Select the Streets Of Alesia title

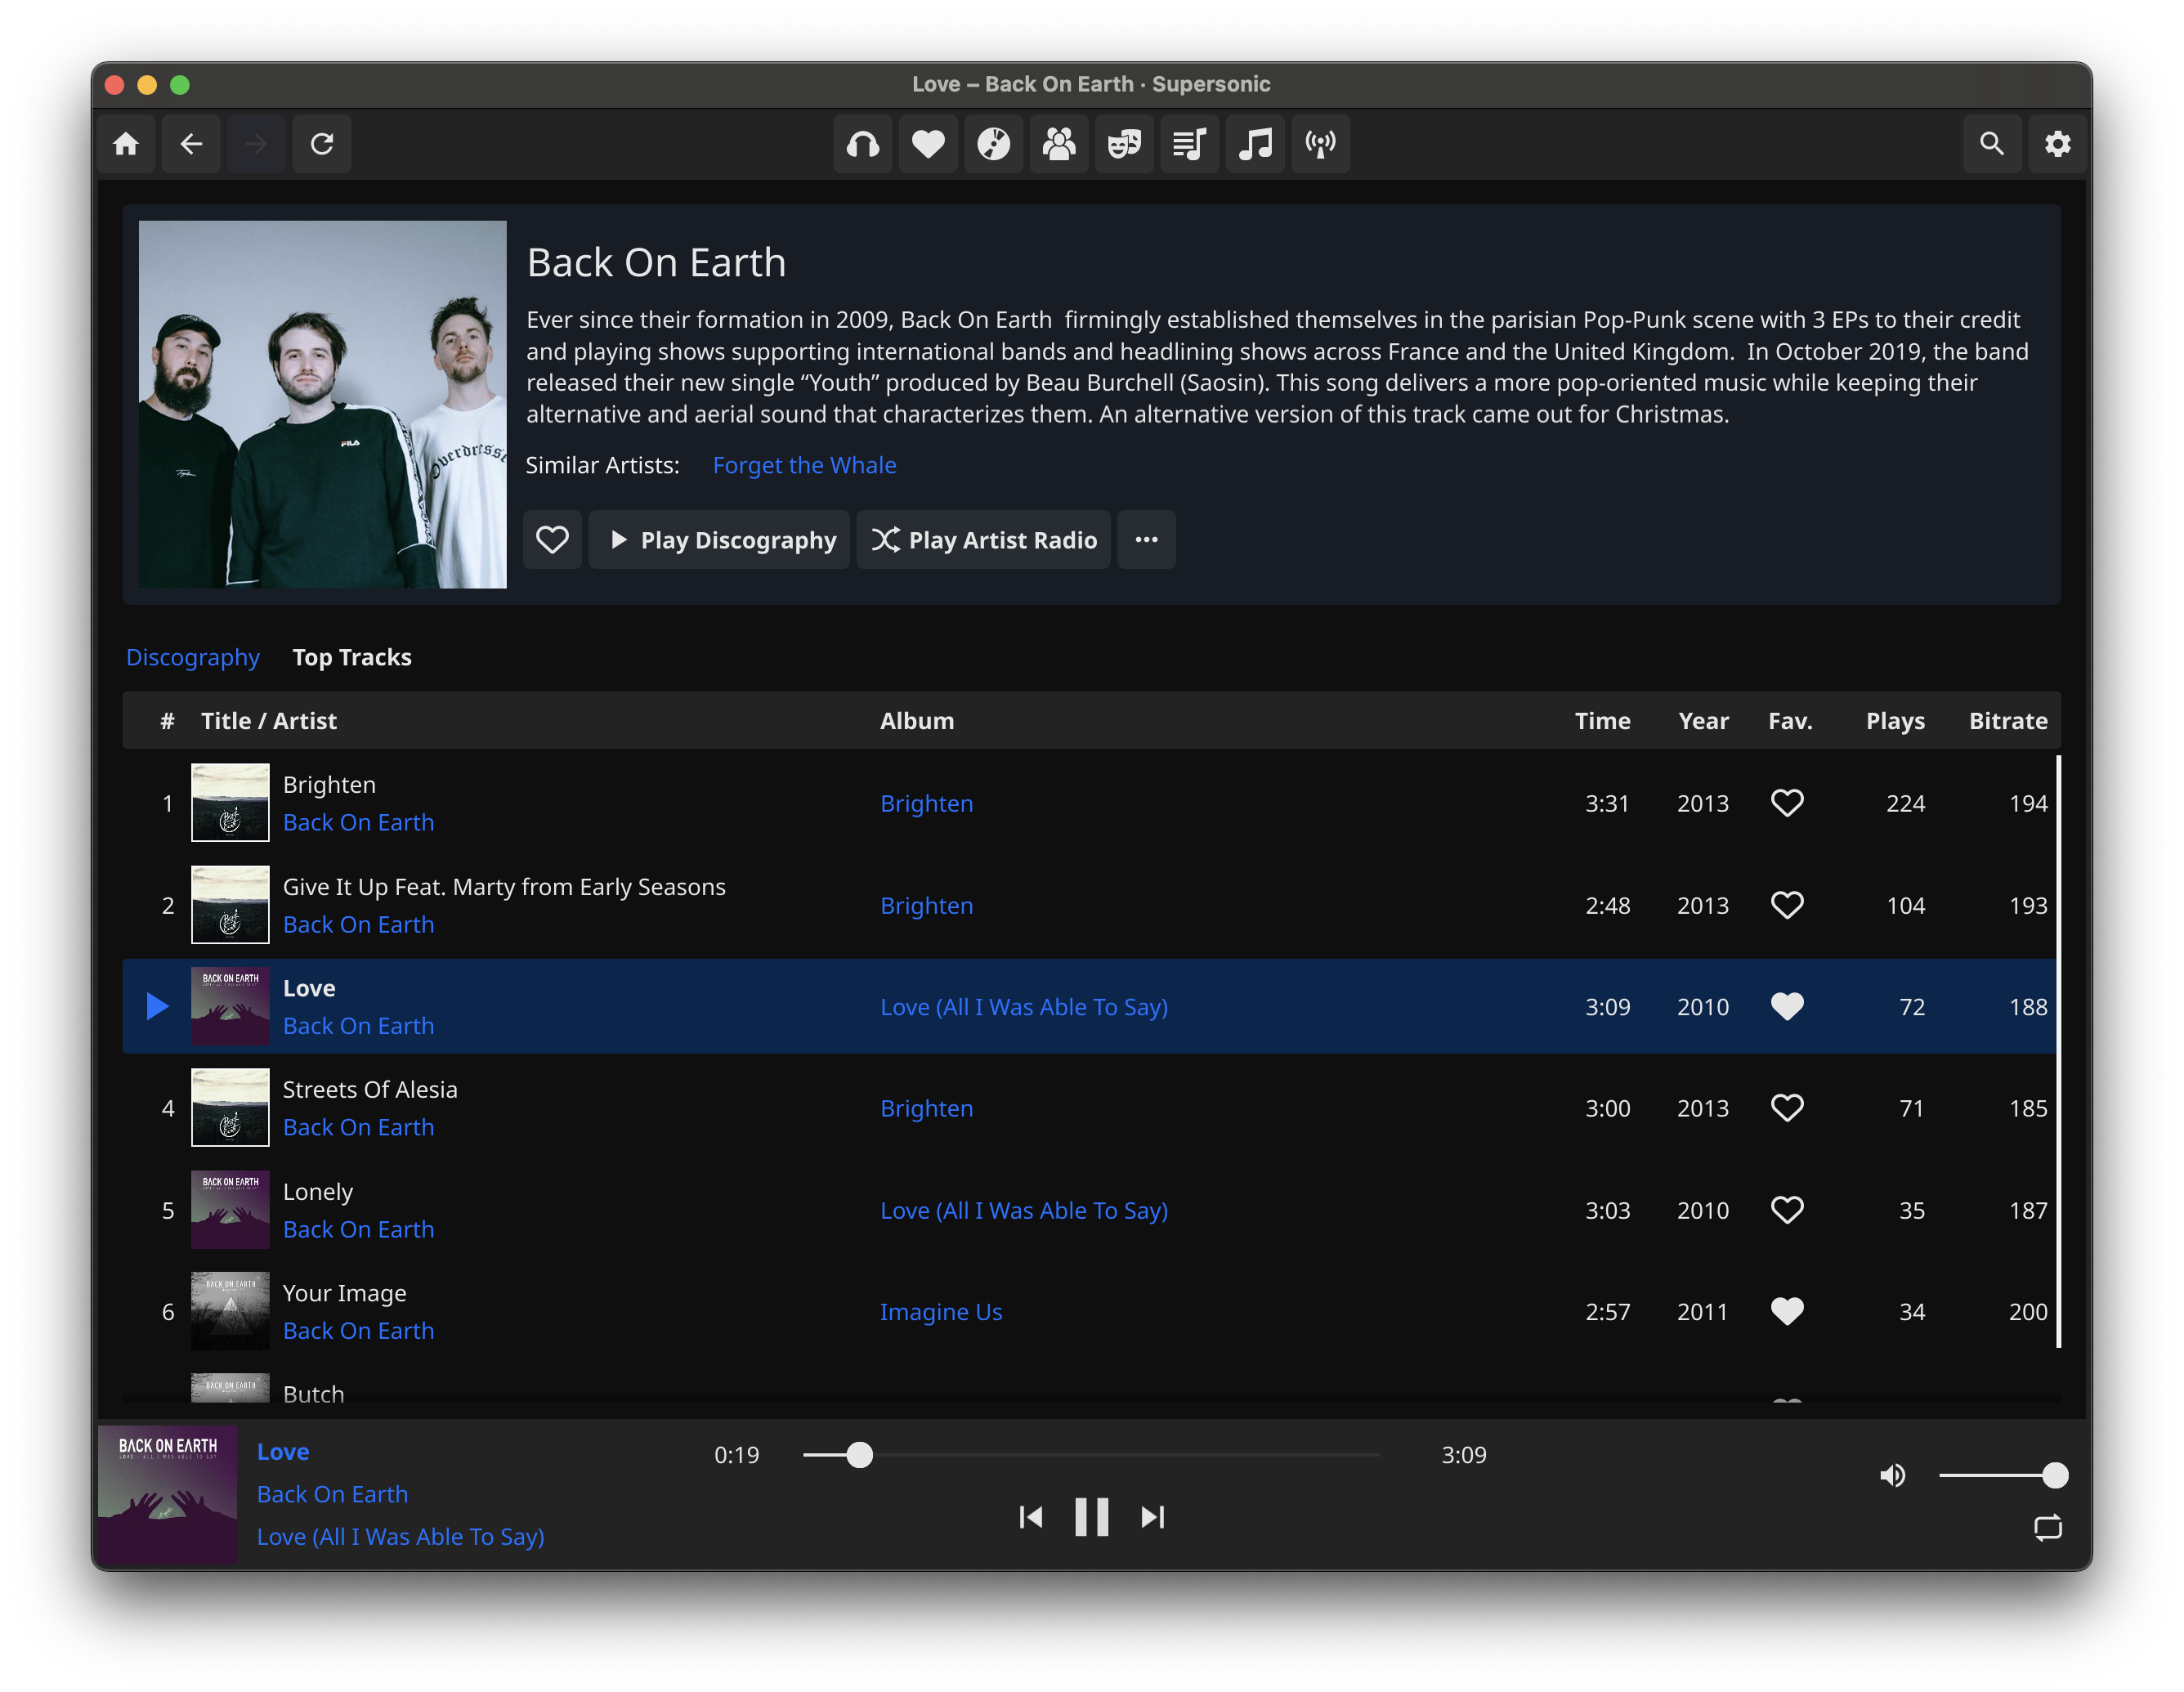[370, 1089]
